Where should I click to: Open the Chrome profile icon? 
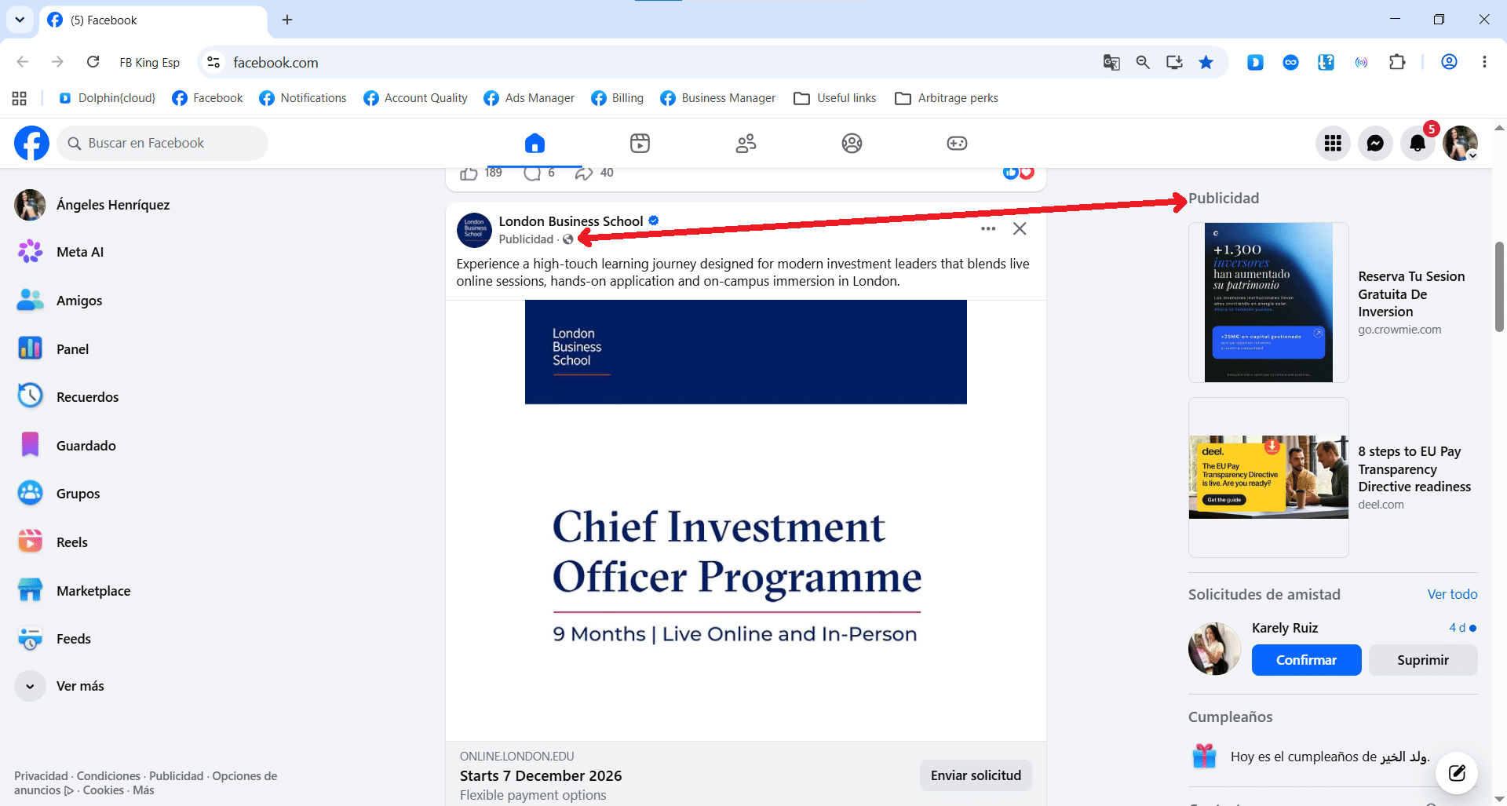[x=1449, y=62]
